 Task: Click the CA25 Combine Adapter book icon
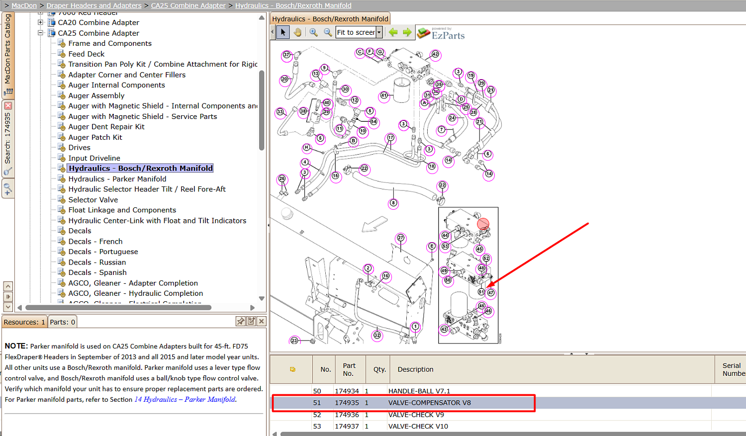(51, 33)
